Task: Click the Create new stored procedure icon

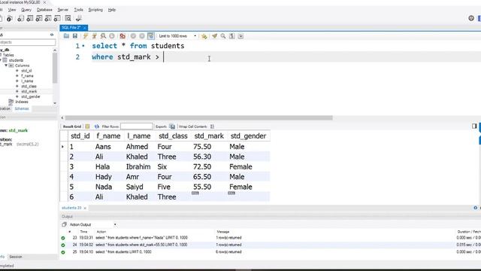Action: point(48,19)
